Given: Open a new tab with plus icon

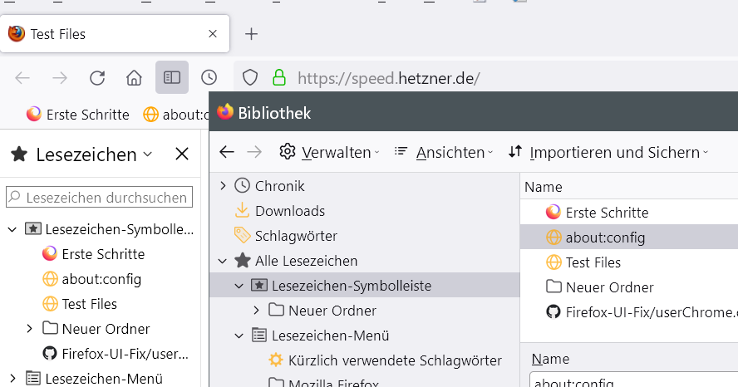Looking at the screenshot, I should [251, 34].
